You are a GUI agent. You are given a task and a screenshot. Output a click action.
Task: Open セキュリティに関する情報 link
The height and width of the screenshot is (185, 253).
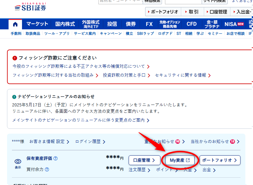pos(183,75)
